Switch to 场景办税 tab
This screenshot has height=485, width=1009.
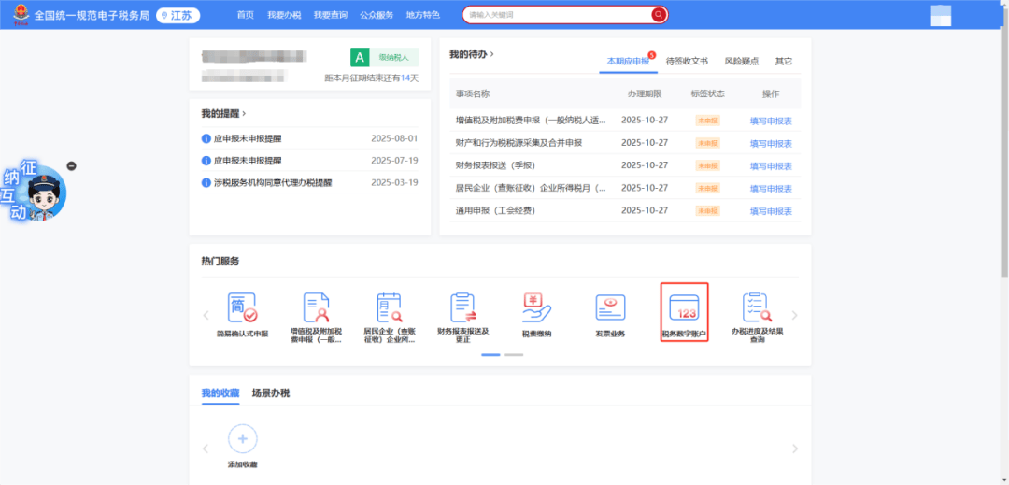point(271,393)
